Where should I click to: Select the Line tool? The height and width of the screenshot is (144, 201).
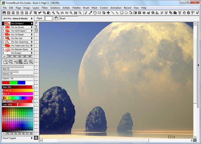(113, 13)
